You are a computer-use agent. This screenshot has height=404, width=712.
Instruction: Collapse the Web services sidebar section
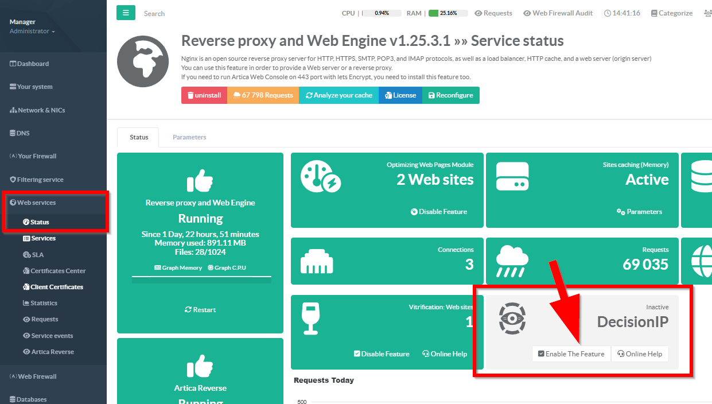point(37,203)
